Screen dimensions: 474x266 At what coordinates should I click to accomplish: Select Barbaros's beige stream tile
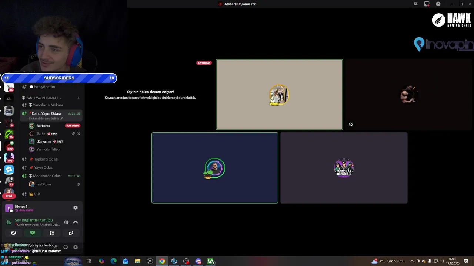point(279,95)
